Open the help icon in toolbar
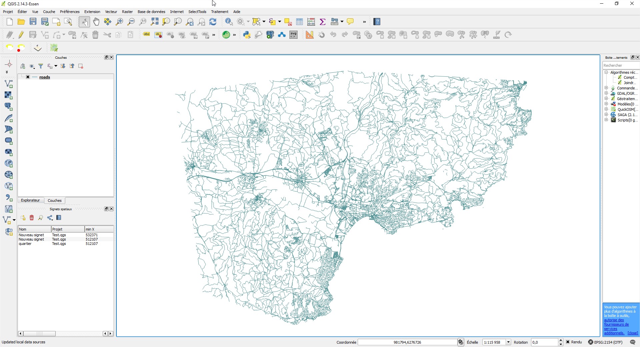Image resolution: width=640 pixels, height=347 pixels. pyautogui.click(x=377, y=22)
